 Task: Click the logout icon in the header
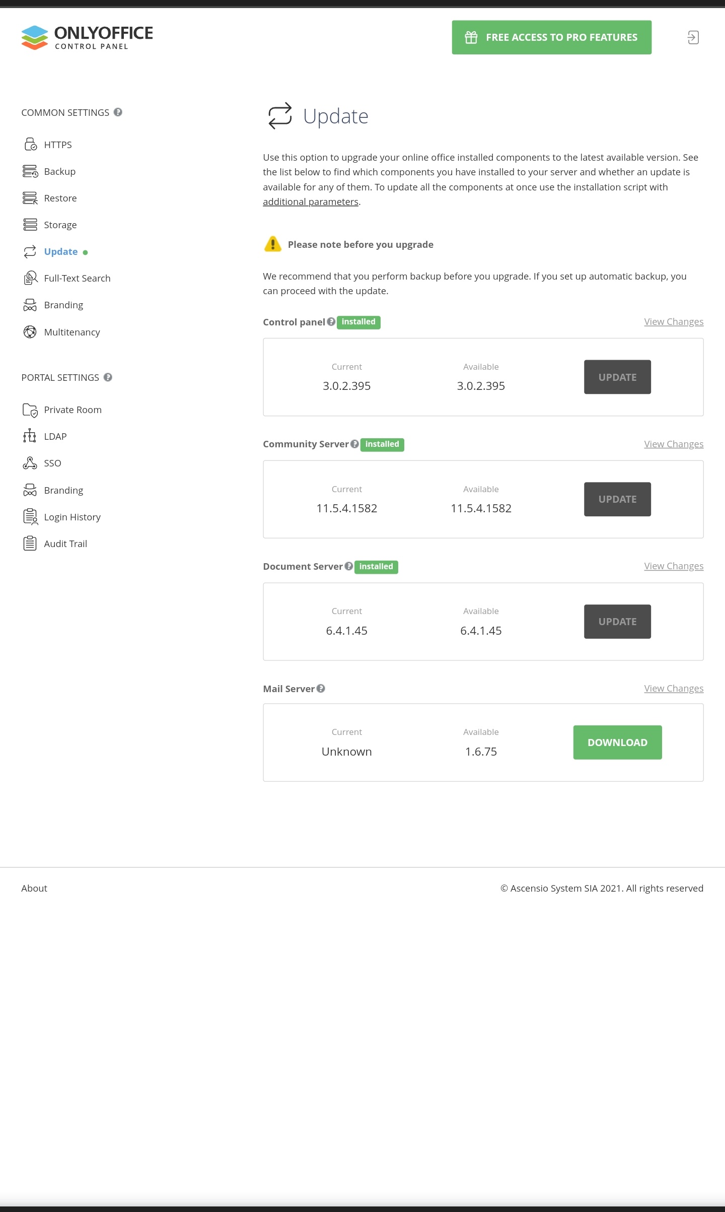693,37
